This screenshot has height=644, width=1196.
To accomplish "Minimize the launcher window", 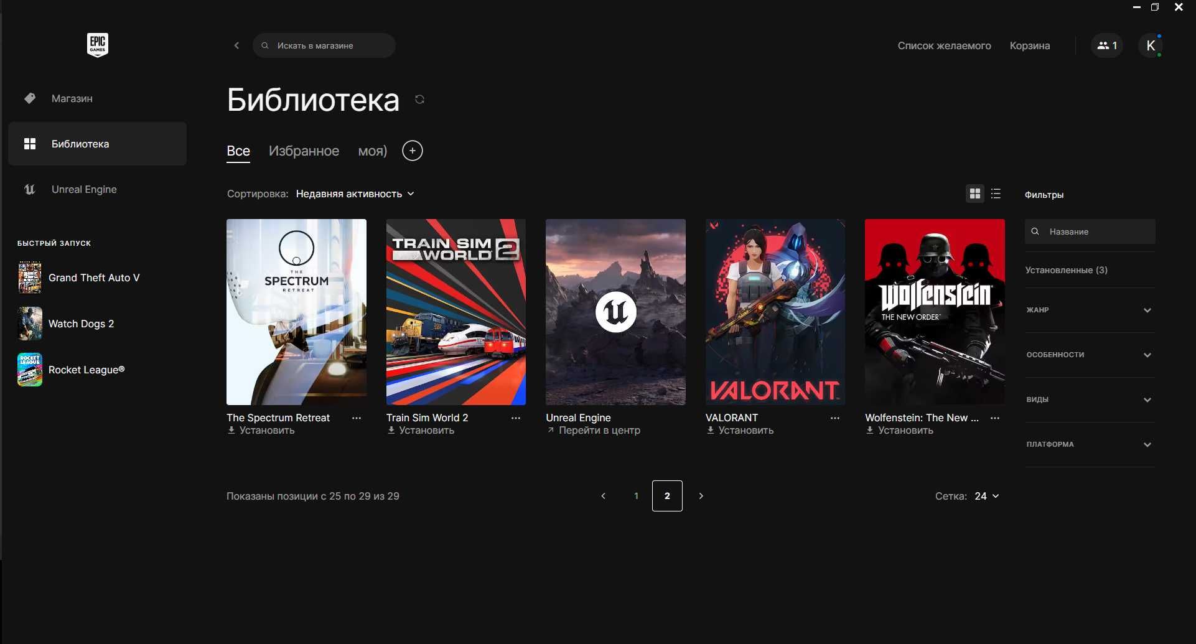I will [1137, 7].
